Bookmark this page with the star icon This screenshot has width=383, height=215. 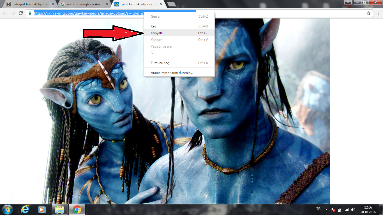[x=369, y=13]
